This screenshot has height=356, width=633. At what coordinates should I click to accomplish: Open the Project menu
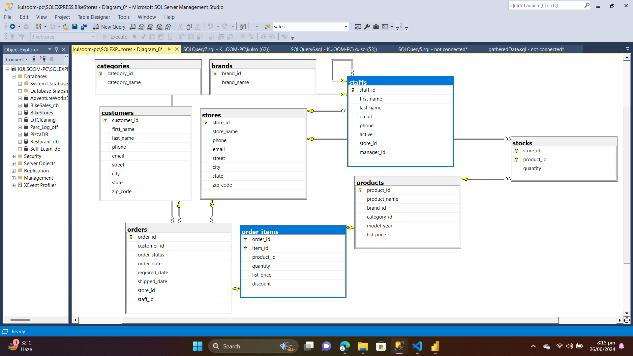62,17
